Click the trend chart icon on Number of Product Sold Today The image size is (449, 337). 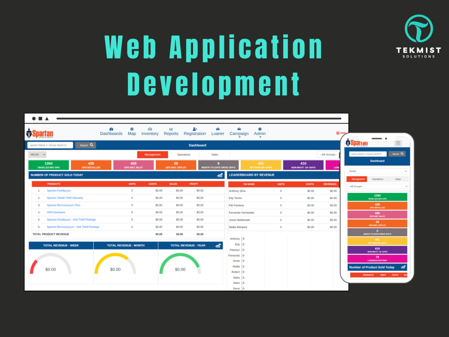pyautogui.click(x=220, y=175)
